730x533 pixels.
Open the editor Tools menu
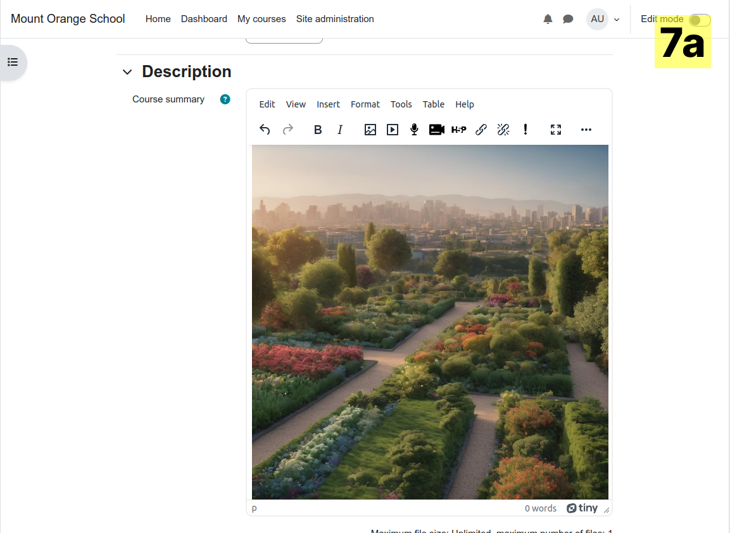(401, 104)
